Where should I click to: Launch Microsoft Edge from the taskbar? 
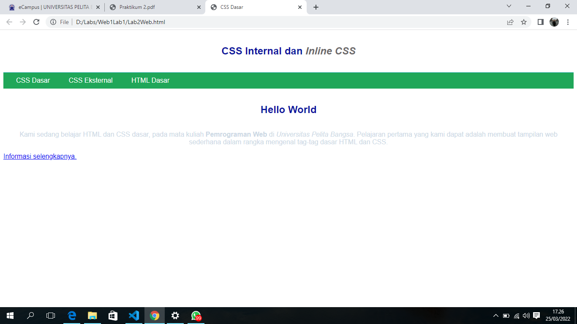coord(71,315)
